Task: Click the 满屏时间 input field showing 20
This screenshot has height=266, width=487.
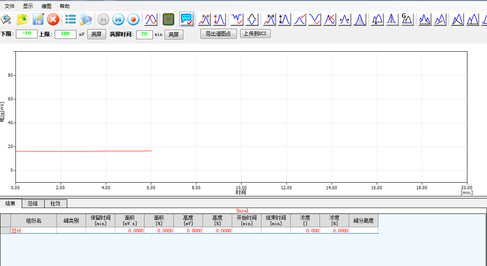Action: (145, 35)
